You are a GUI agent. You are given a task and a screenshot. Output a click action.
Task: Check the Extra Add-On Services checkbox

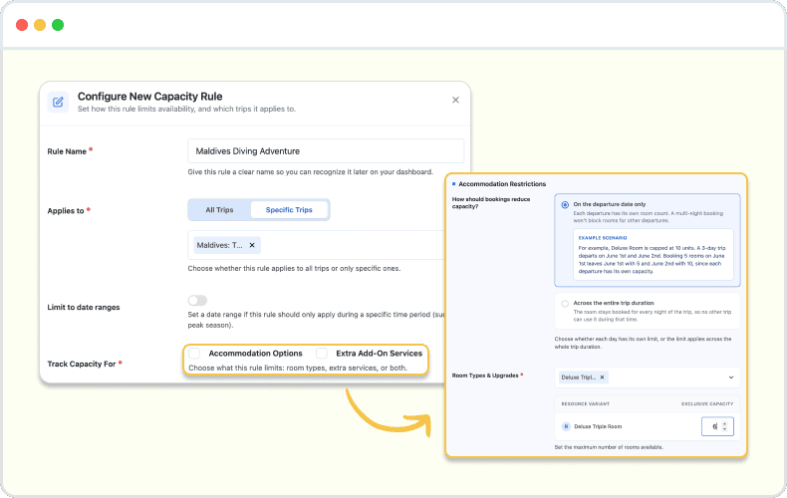pos(322,354)
